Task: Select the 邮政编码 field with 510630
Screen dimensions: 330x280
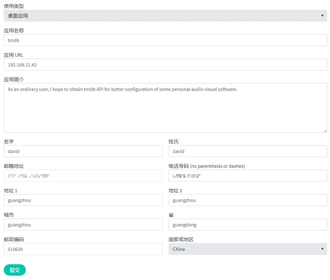Action: coord(83,249)
